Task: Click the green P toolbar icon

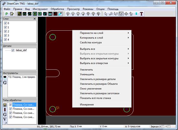Action: tap(7, 14)
